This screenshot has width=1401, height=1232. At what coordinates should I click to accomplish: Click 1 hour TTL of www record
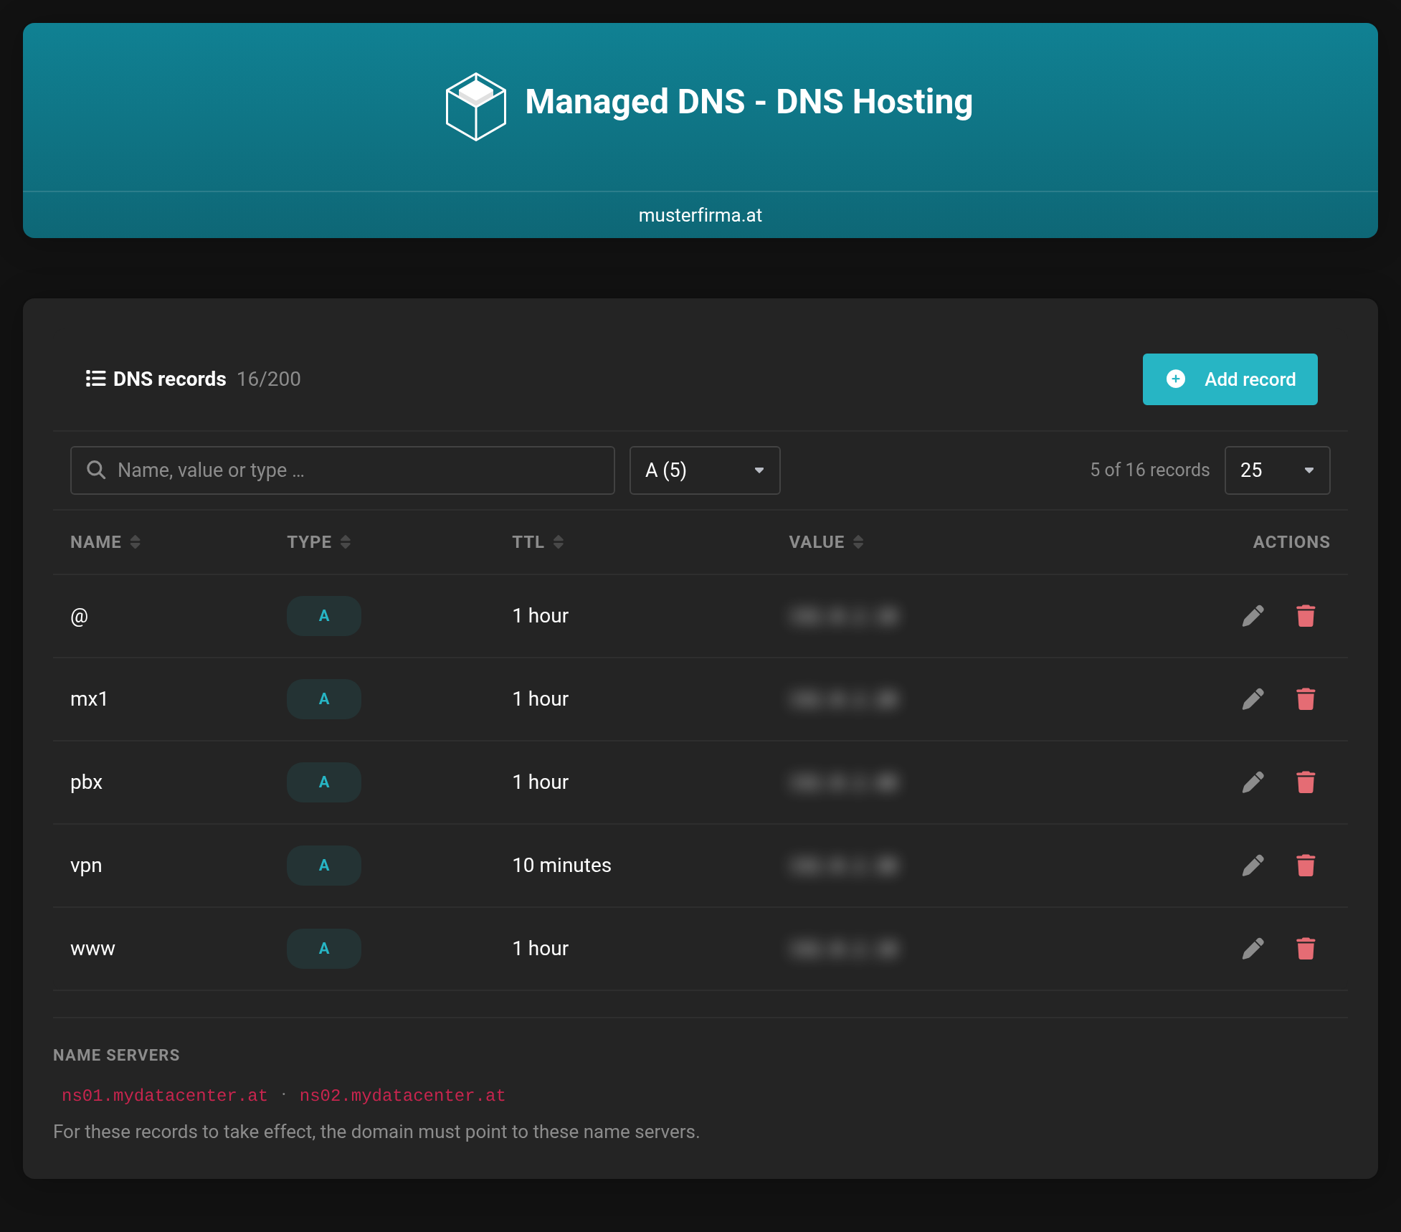[x=541, y=949]
